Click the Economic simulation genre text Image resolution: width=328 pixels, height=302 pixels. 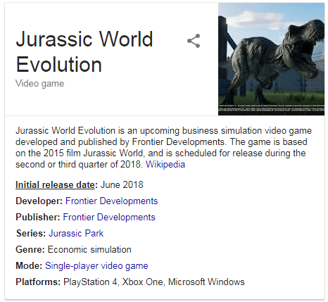point(89,250)
